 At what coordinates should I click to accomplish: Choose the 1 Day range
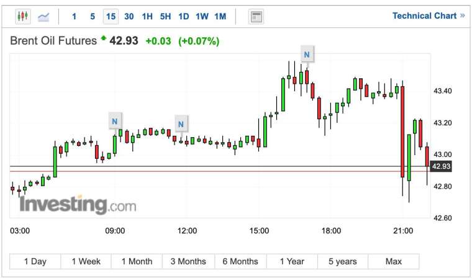[35, 261]
